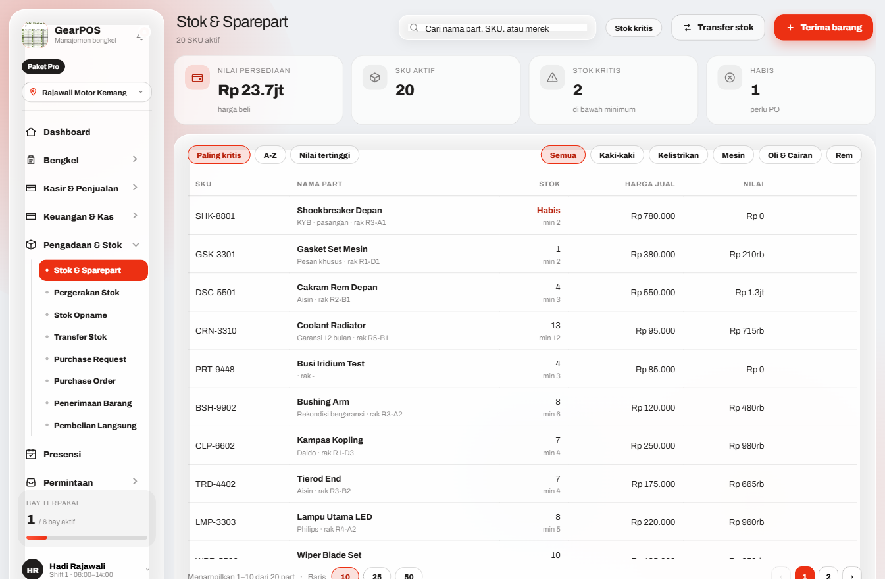Viewport: 885px width, 579px height.
Task: Sort by Paling kritis
Action: [x=219, y=155]
